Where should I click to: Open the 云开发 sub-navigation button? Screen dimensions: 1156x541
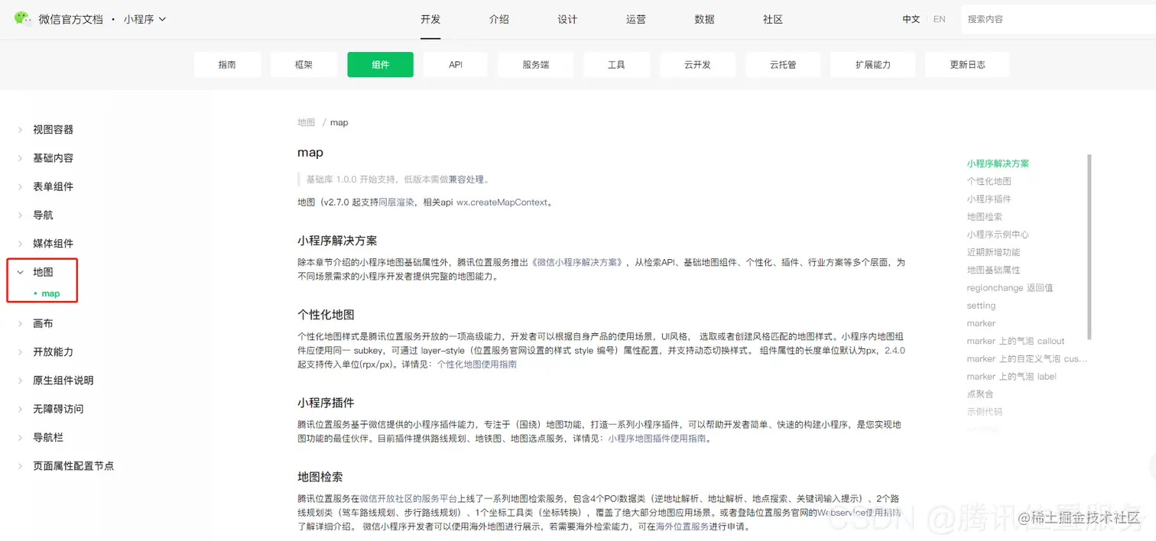pos(697,65)
